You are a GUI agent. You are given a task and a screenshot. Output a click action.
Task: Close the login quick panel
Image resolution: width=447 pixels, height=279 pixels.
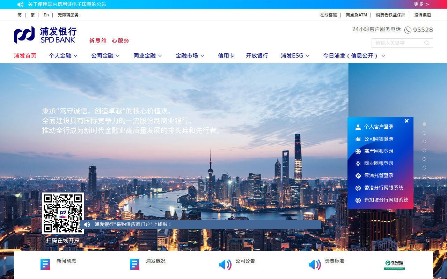coord(406,121)
